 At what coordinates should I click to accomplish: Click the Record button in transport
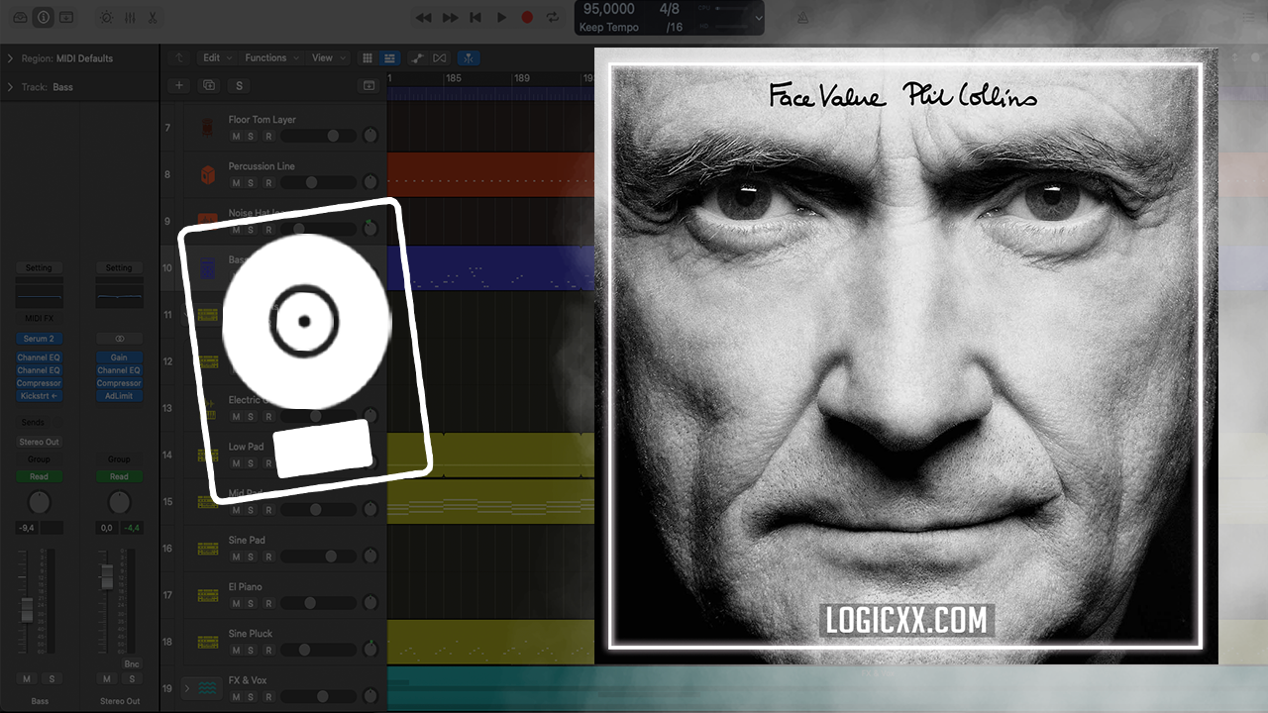coord(527,18)
